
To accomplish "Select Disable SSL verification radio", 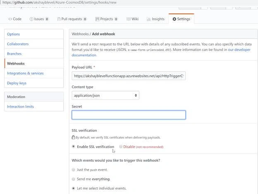I will [121, 146].
